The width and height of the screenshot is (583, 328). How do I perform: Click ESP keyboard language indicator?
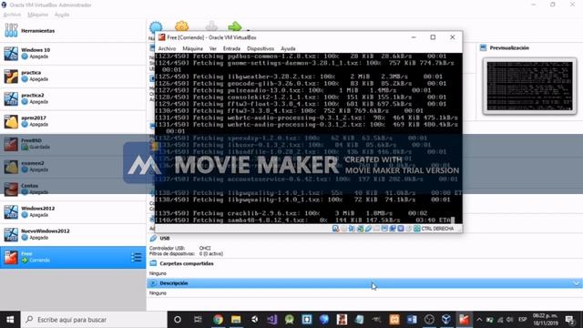coord(522,320)
